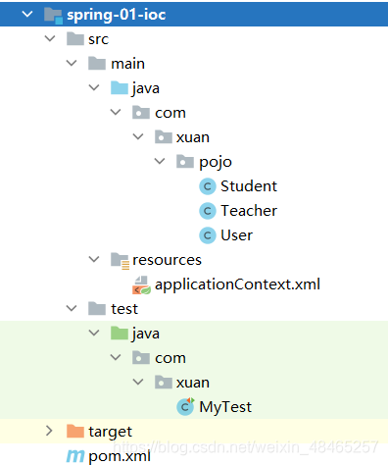This screenshot has width=388, height=465.
Task: Click the spring-01-ioc module icon
Action: pos(53,16)
